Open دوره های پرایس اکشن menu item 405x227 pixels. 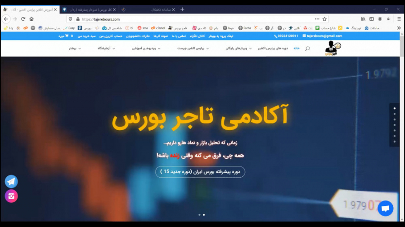[x=273, y=48]
